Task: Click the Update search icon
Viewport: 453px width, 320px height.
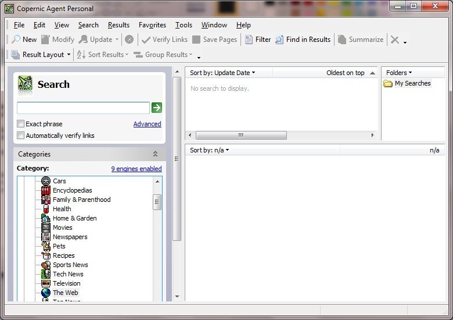Action: [83, 40]
